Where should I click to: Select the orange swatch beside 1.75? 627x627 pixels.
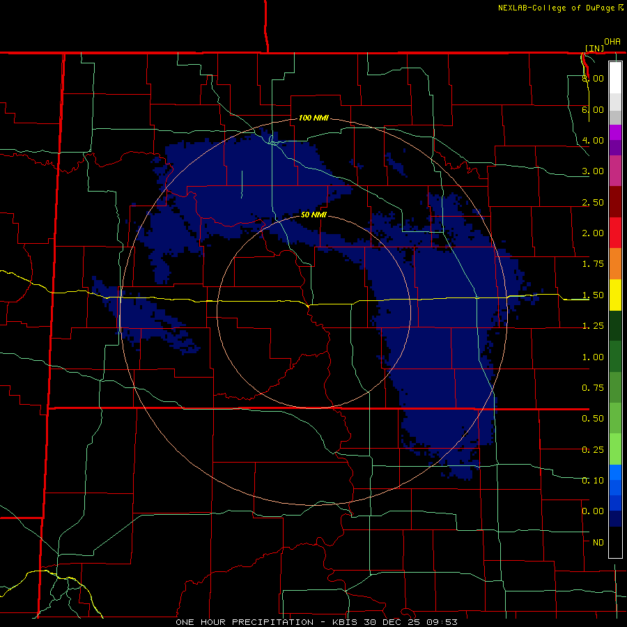pyautogui.click(x=615, y=264)
